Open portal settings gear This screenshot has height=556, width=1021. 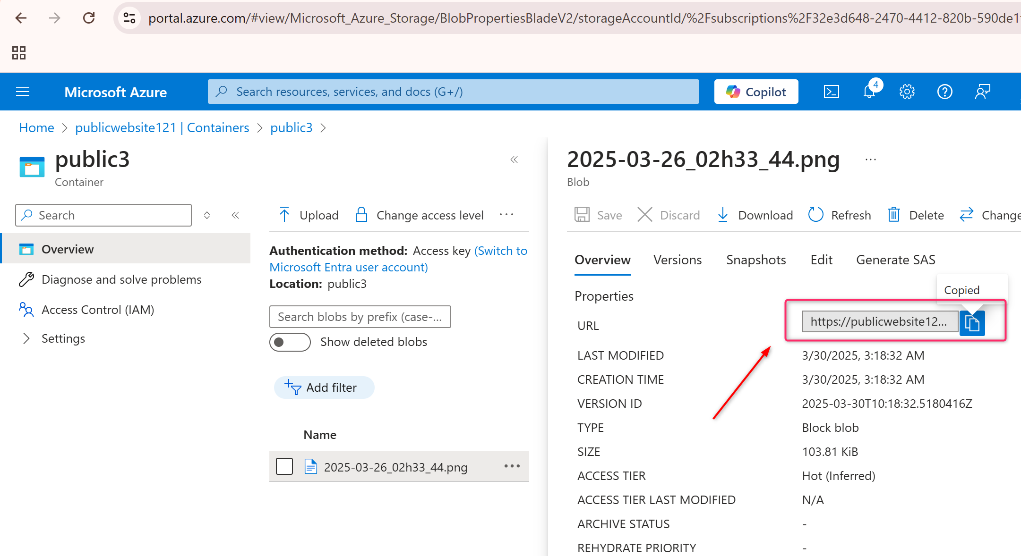tap(907, 92)
